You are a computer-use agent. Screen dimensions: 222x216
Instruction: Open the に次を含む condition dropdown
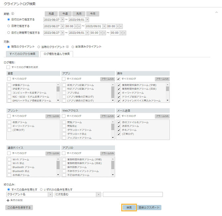pyautogui.click(x=98, y=194)
